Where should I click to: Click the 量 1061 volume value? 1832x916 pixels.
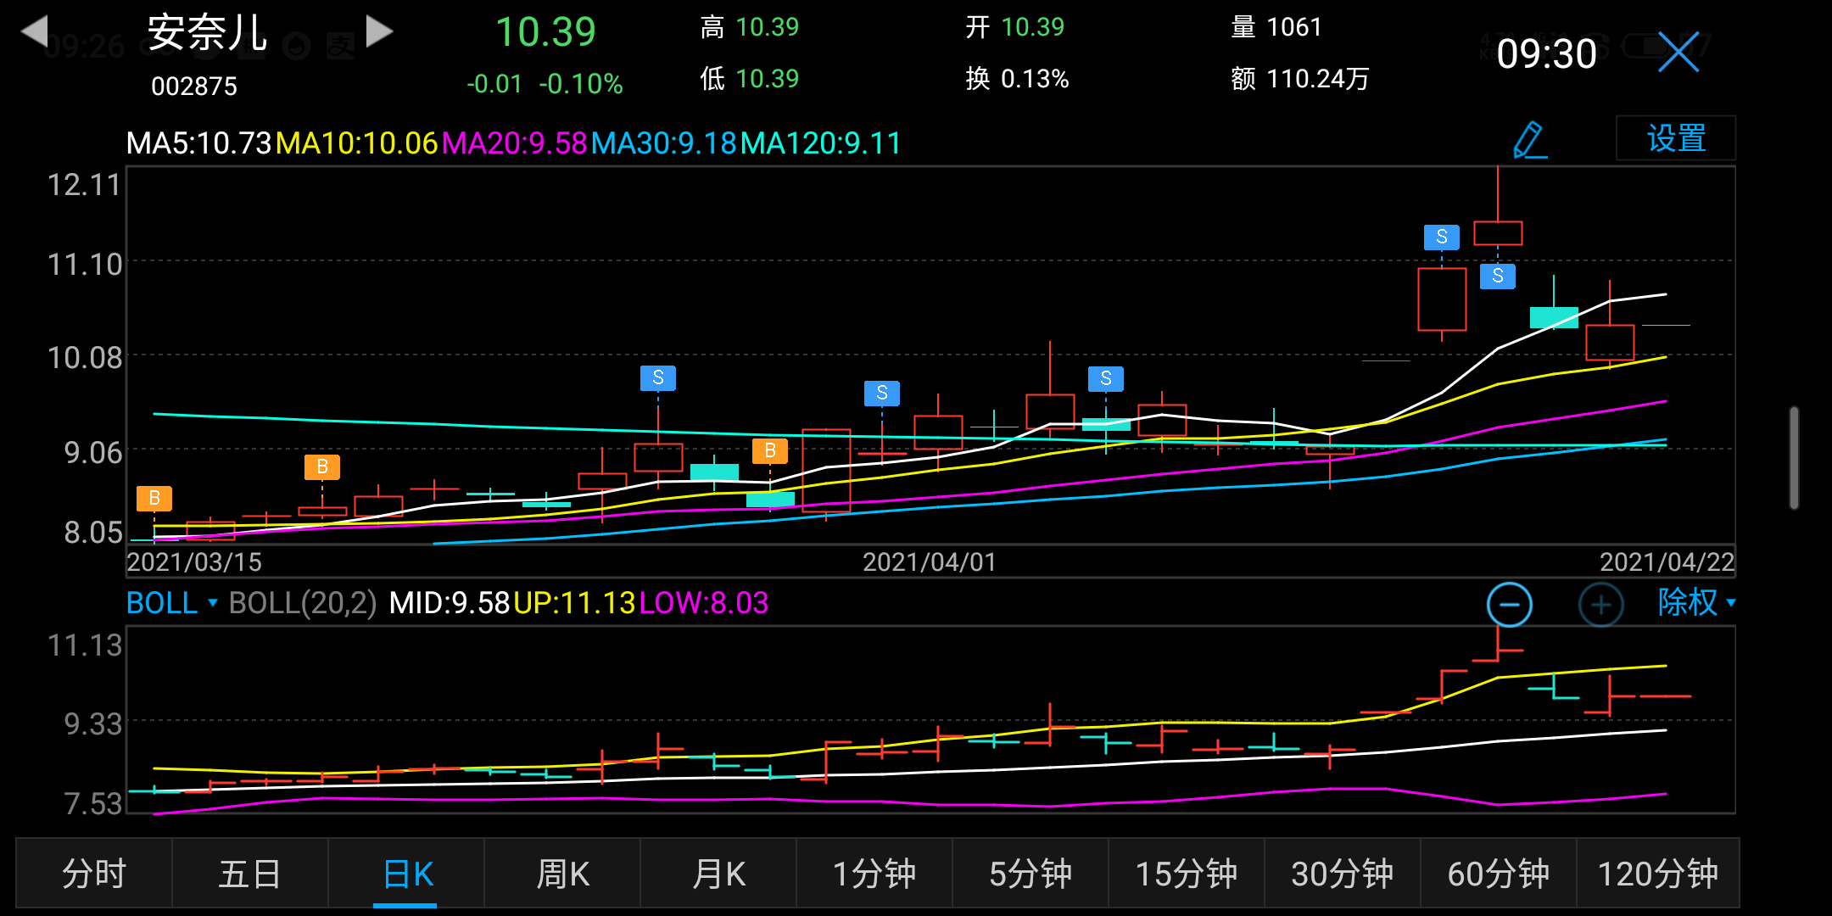click(x=1276, y=27)
